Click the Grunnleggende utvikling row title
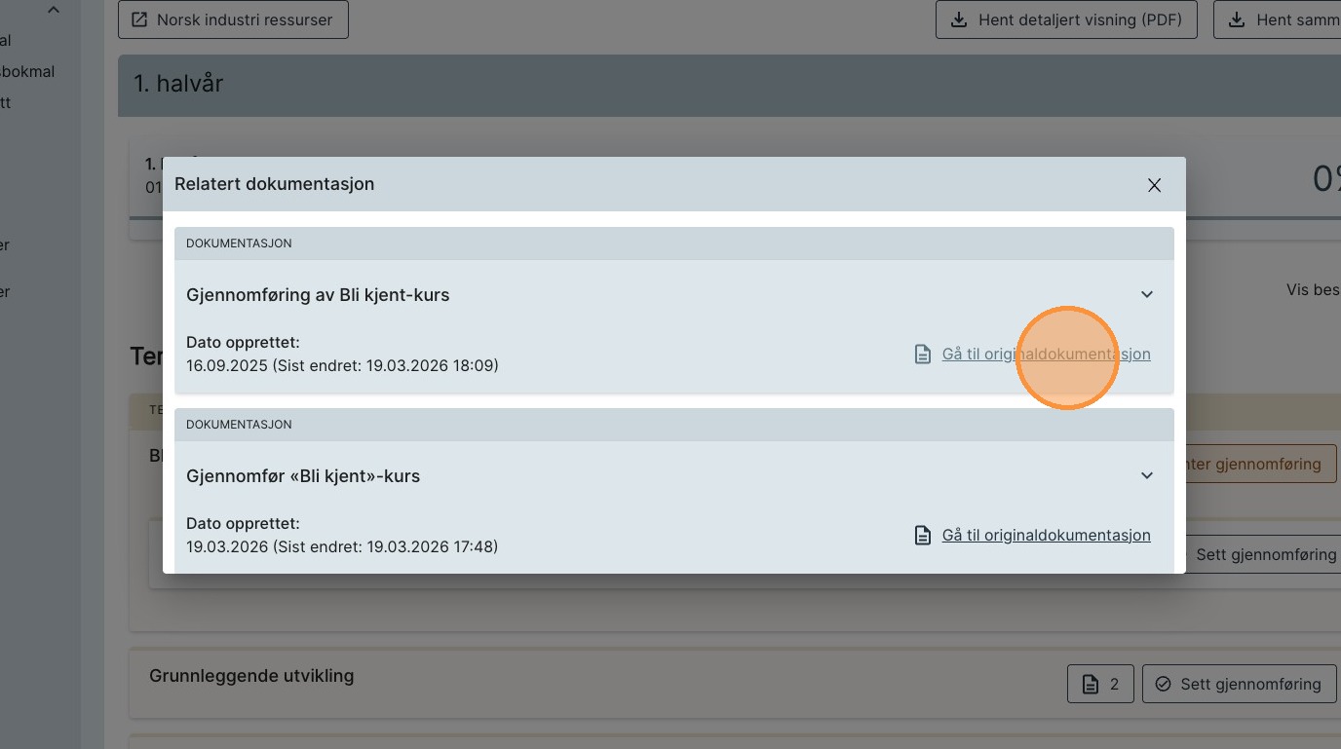Screen dimensions: 1341x749 point(251,676)
